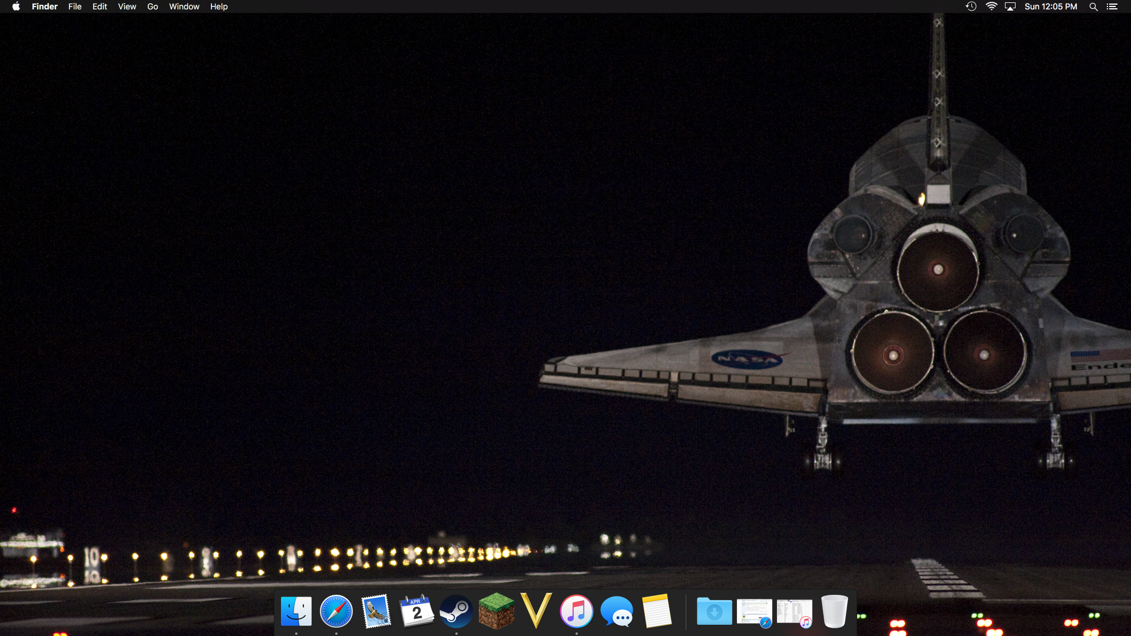The height and width of the screenshot is (636, 1131).
Task: Open Calendar showing April 2
Action: pyautogui.click(x=416, y=611)
